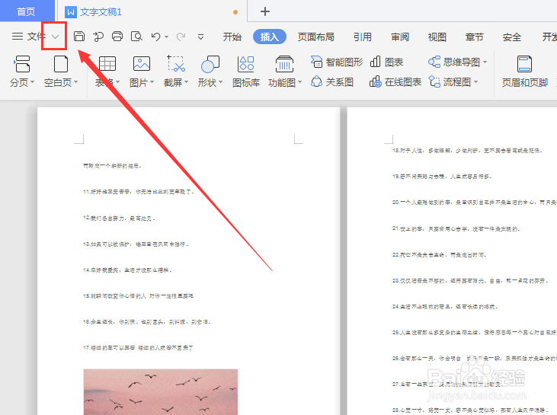Switch to the 开始 ribbon tab
Image resolution: width=557 pixels, height=415 pixels.
[232, 37]
